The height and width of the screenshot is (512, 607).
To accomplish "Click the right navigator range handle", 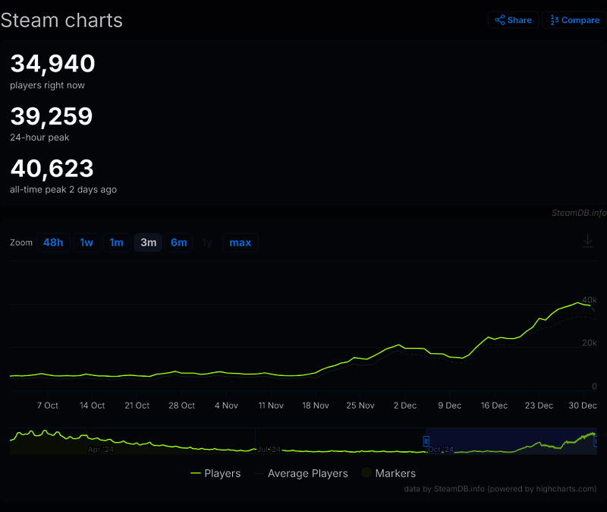I will point(596,441).
